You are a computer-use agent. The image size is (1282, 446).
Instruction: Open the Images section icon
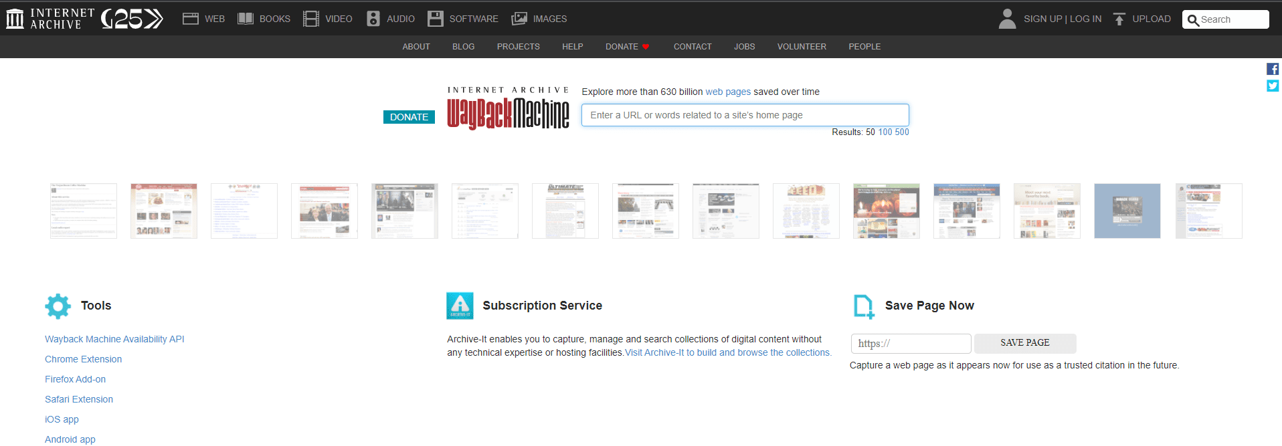[x=519, y=19]
